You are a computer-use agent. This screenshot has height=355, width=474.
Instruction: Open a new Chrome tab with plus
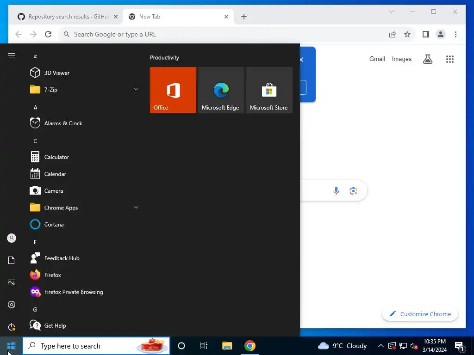click(x=244, y=17)
